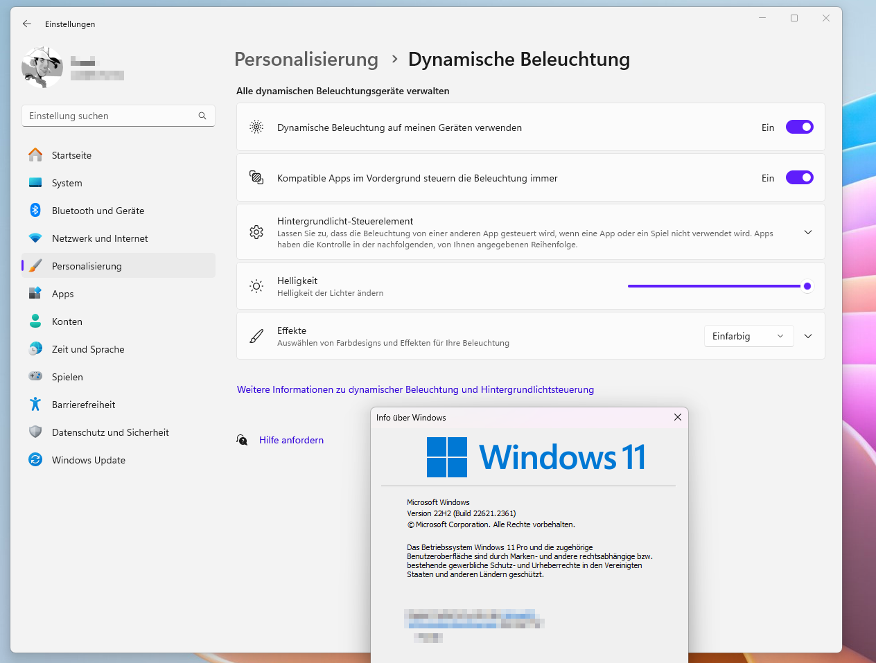Close the Info über Windows dialog
This screenshot has width=876, height=663.
678,417
